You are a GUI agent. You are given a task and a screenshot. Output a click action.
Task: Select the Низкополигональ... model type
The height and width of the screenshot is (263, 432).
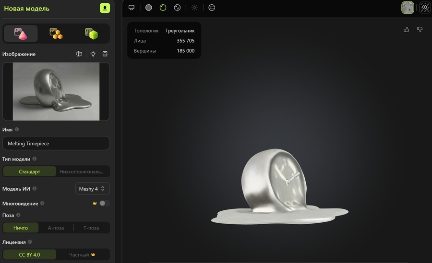[82, 172]
